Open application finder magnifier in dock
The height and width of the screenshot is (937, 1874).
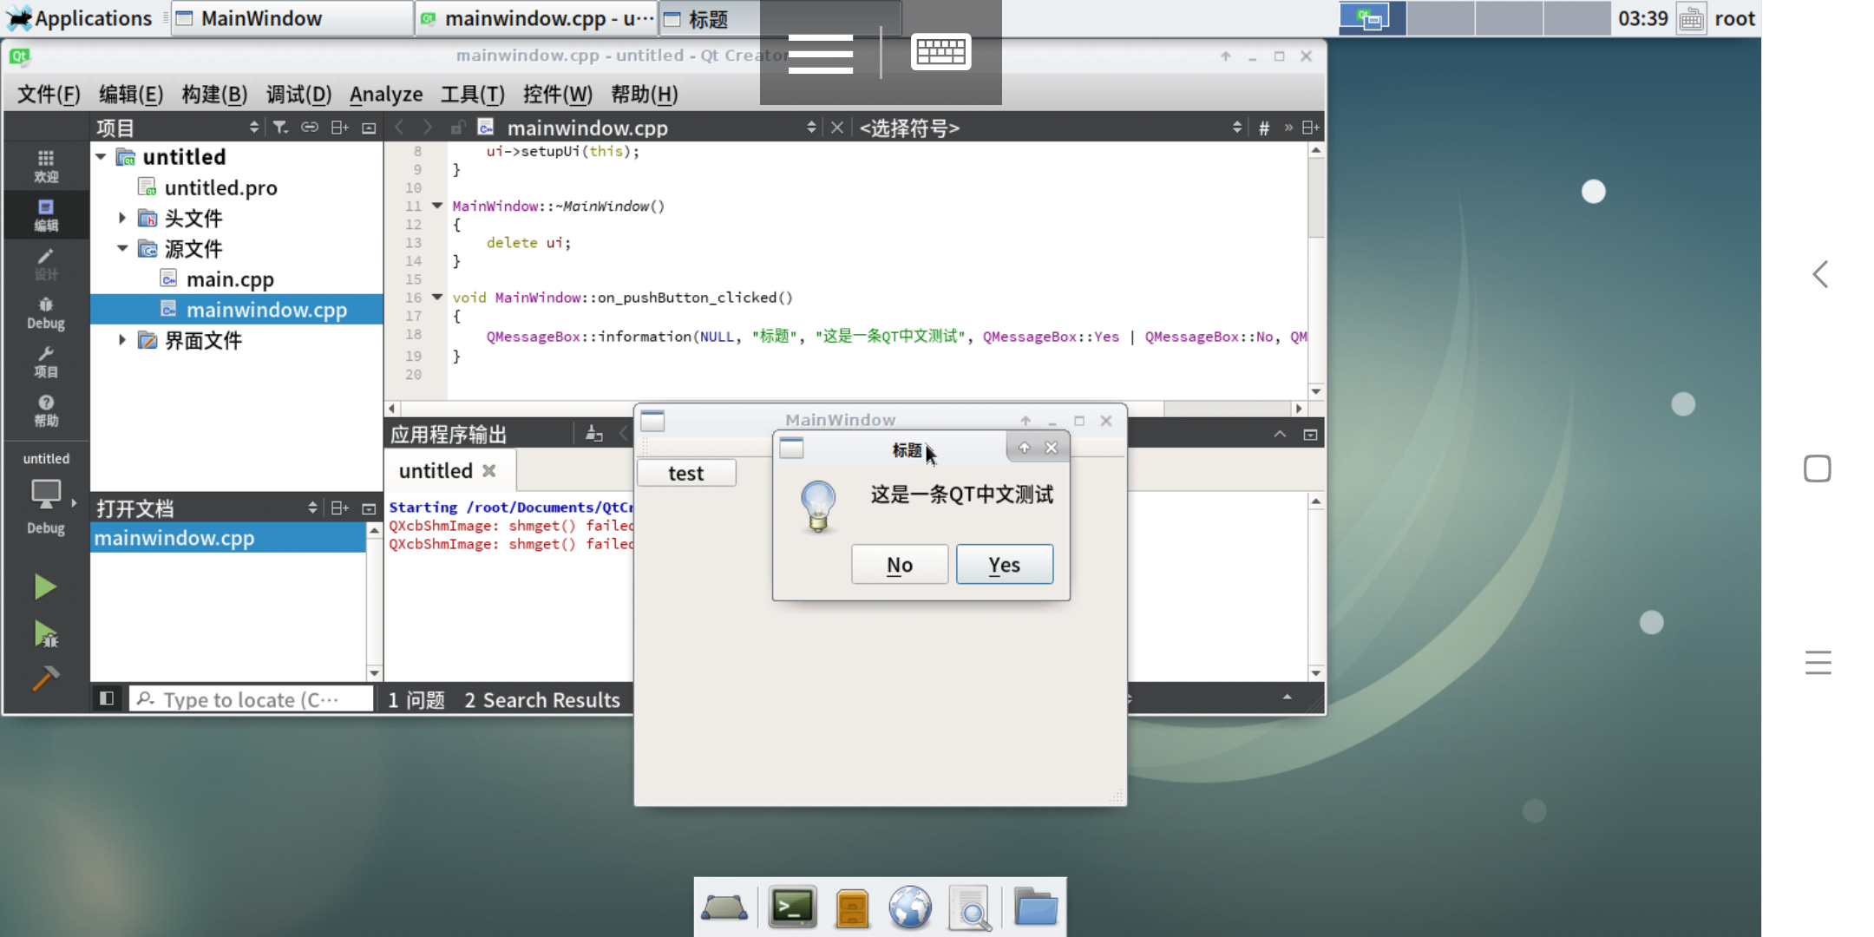click(969, 908)
